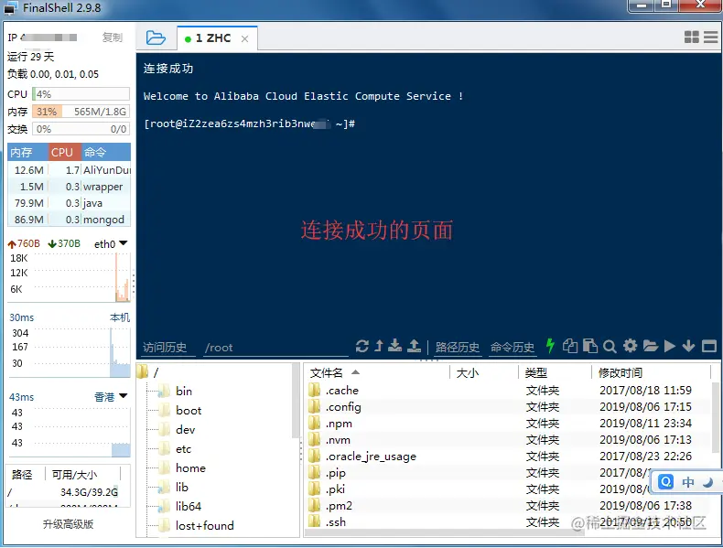Viewport: 723px width, 548px height.
Task: Click the /root path field
Action: (275, 348)
